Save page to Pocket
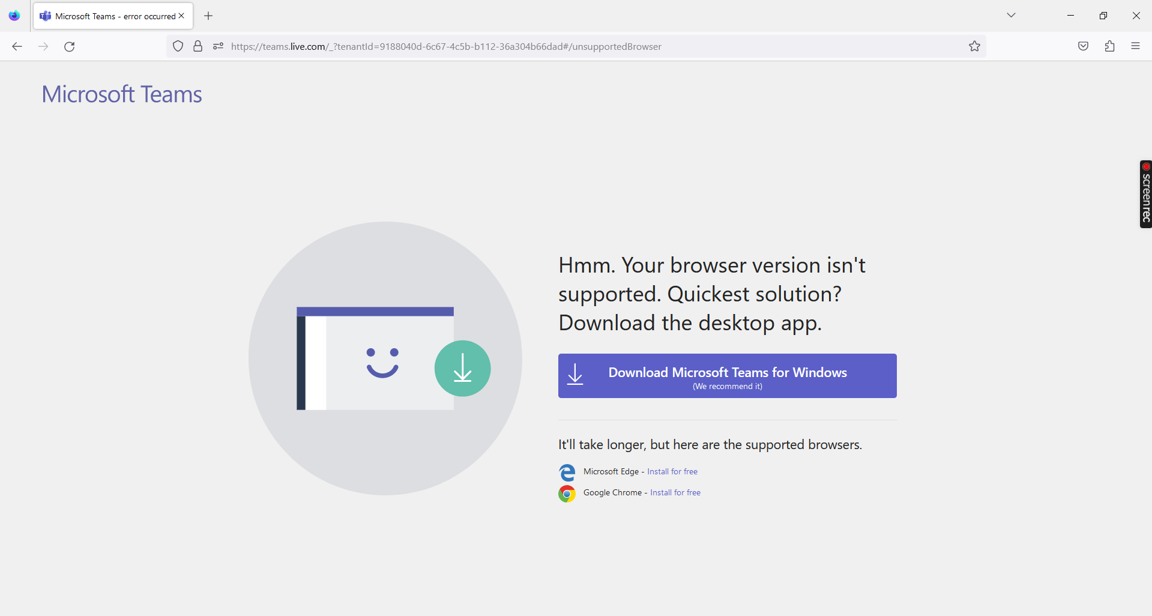The height and width of the screenshot is (616, 1152). click(x=1083, y=46)
